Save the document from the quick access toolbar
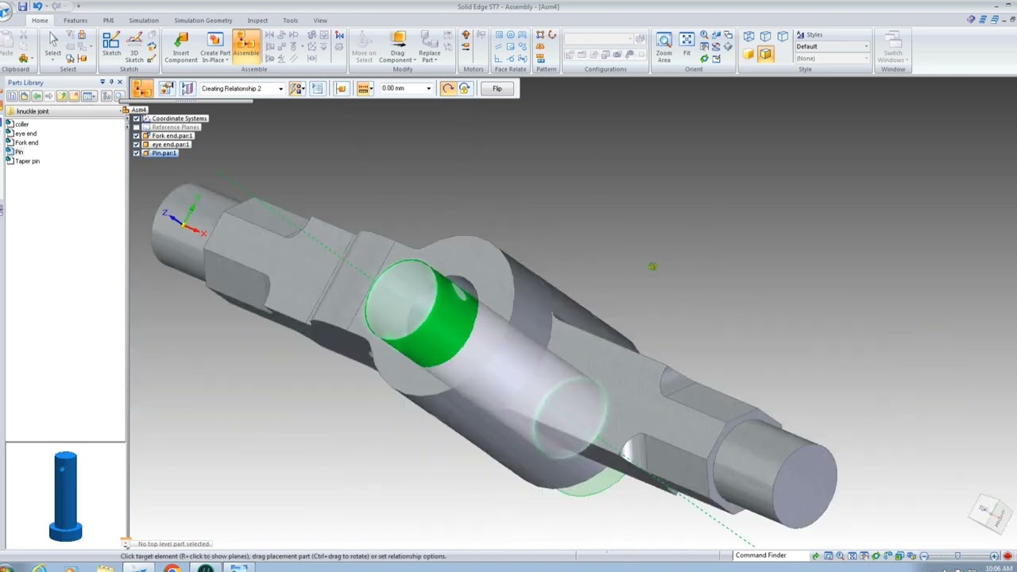Screen dimensions: 1017x572 [22, 6]
